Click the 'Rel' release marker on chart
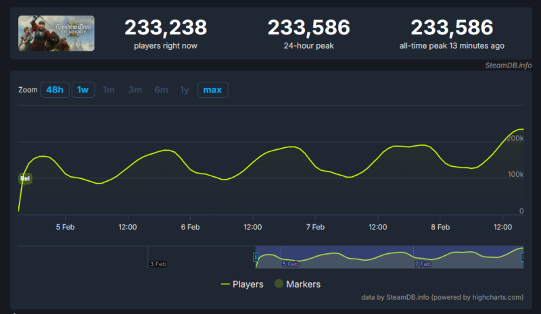 (25, 179)
